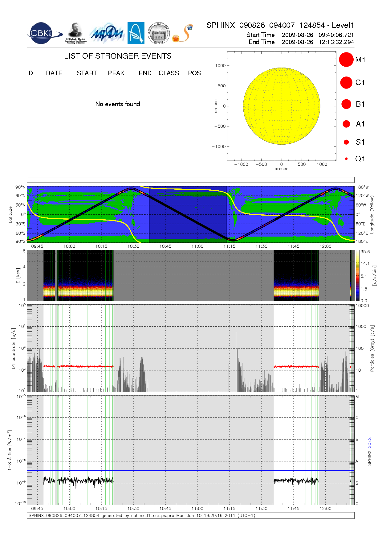This screenshot has height=541, width=382.
Task: Click the red C1 legend circle
Action: pyautogui.click(x=346, y=83)
